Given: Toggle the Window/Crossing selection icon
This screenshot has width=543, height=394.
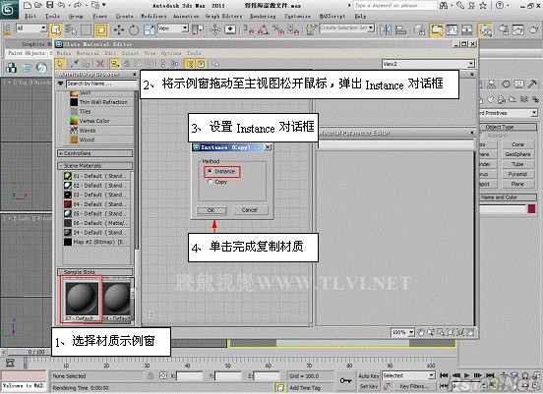Looking at the screenshot, I should pos(101,30).
